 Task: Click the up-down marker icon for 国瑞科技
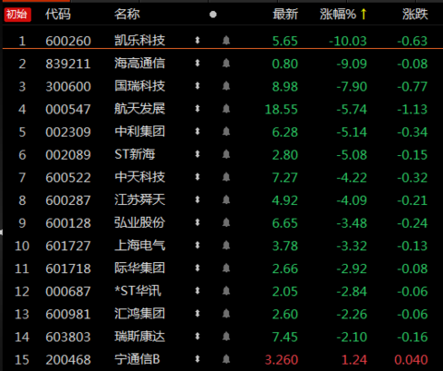(x=198, y=86)
